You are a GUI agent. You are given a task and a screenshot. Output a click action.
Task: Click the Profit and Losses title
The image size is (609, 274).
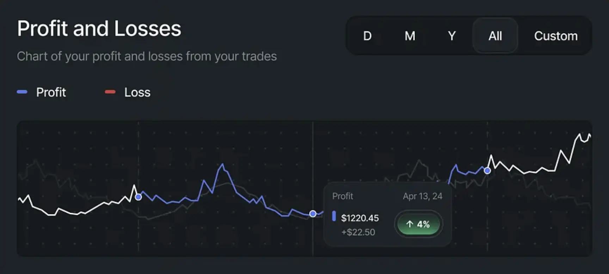(99, 29)
